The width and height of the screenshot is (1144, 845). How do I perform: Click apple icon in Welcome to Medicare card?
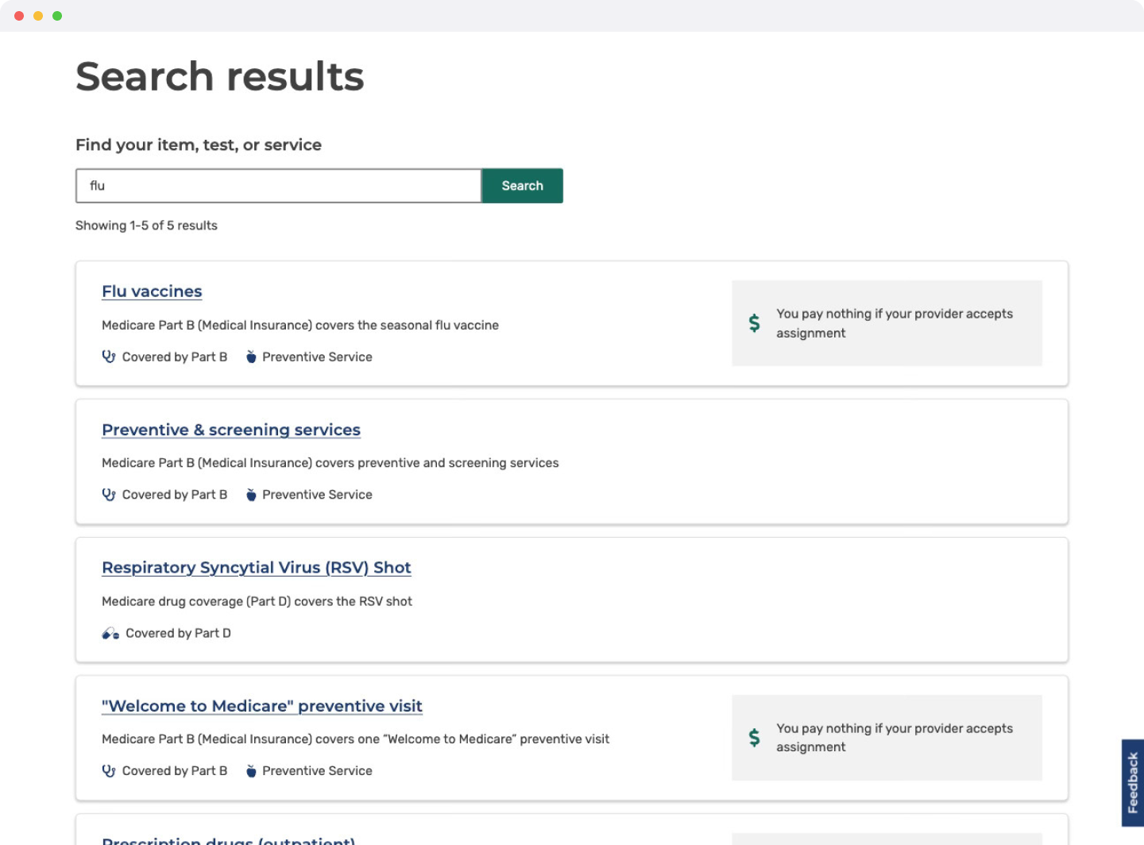pyautogui.click(x=251, y=771)
